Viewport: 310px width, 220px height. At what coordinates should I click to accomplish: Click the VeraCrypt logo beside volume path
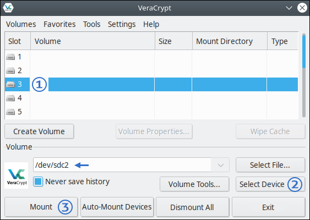coord(17,175)
